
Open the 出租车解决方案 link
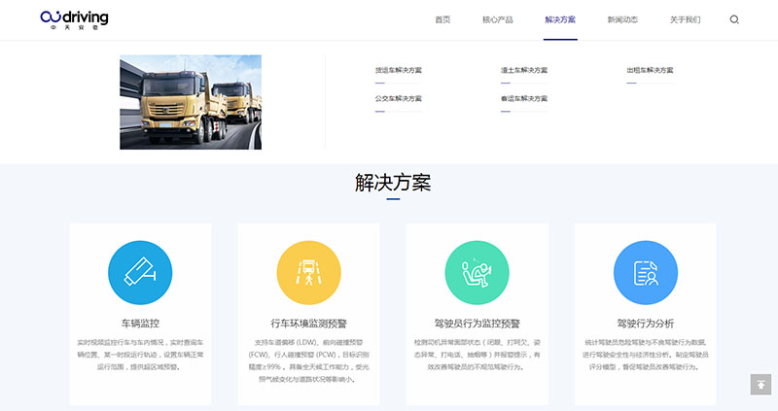pyautogui.click(x=650, y=70)
